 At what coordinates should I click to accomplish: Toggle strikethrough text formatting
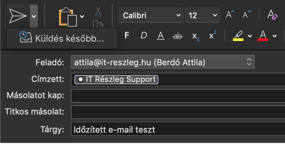pos(178,36)
